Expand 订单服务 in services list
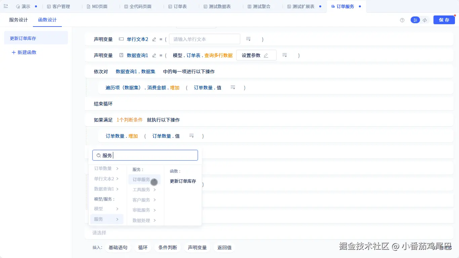The image size is (459, 258). [x=144, y=180]
